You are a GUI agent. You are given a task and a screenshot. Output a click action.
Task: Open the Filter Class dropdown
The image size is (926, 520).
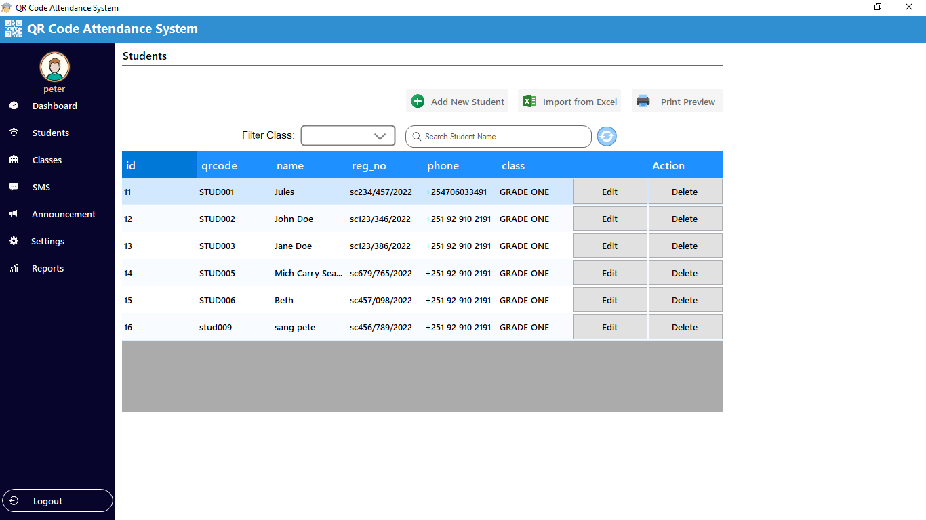click(x=348, y=136)
